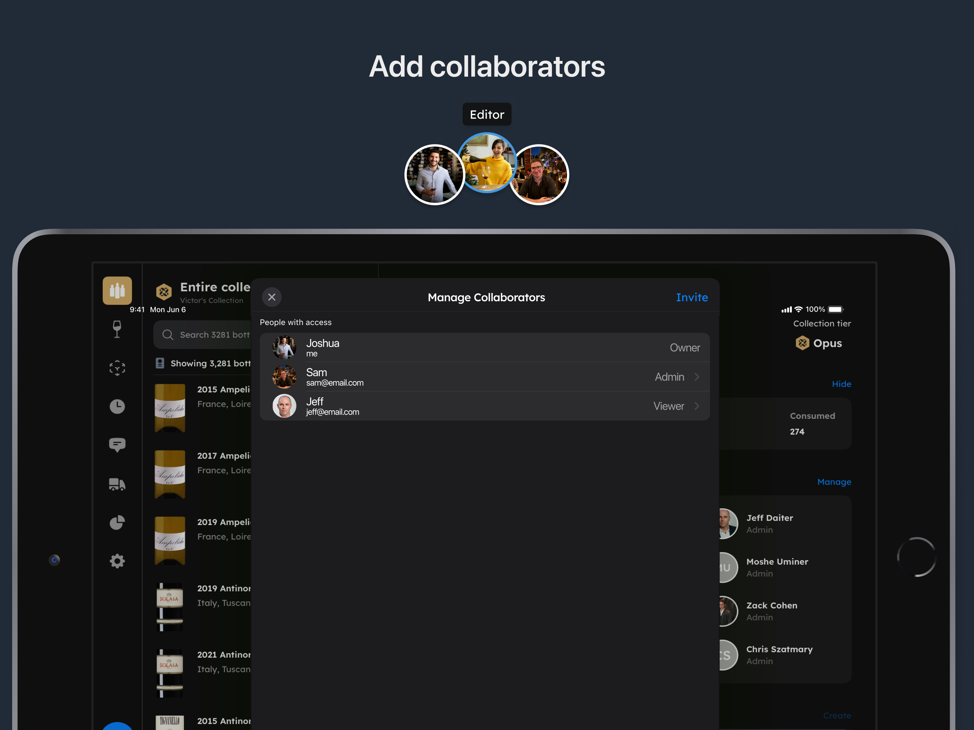The image size is (974, 730).
Task: Open the clock history sidebar icon
Action: click(x=117, y=406)
